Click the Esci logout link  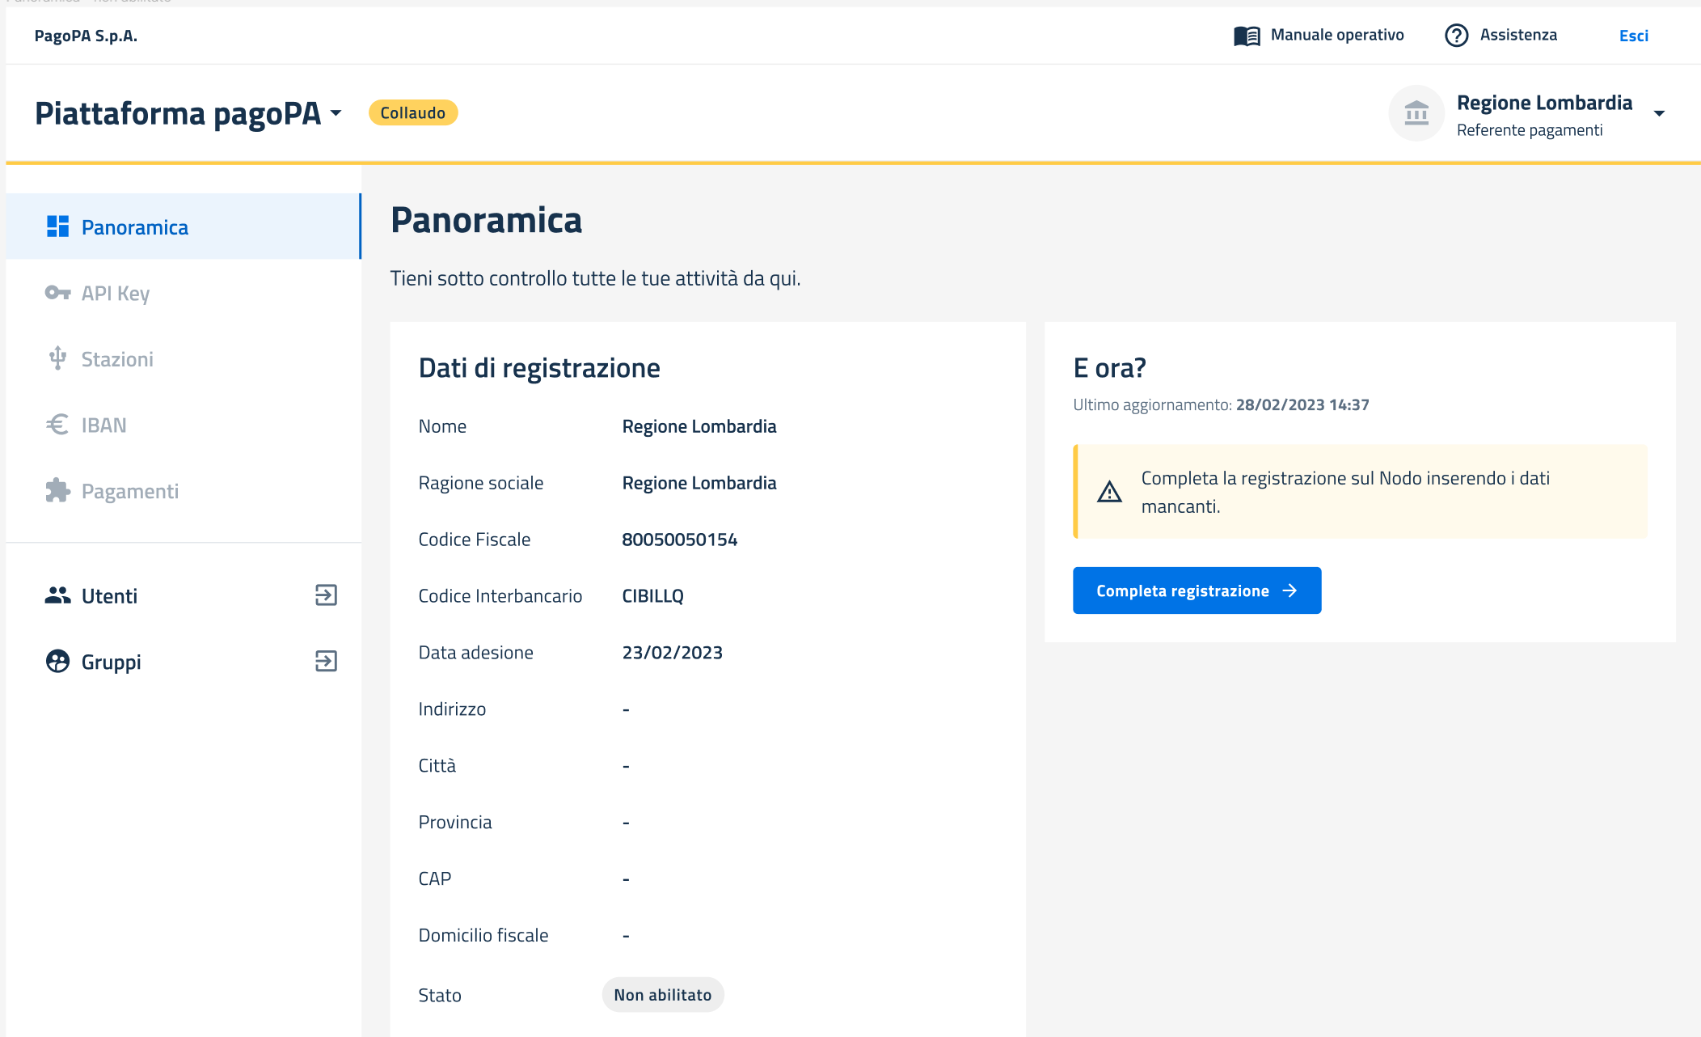[1633, 36]
